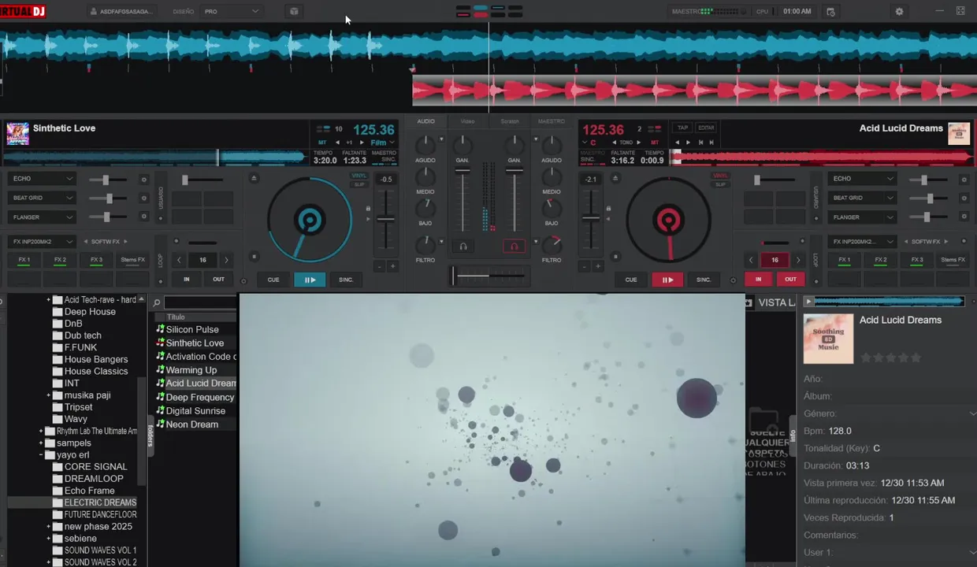Image resolution: width=977 pixels, height=567 pixels.
Task: Click the left deck headphone cue icon
Action: click(x=463, y=246)
